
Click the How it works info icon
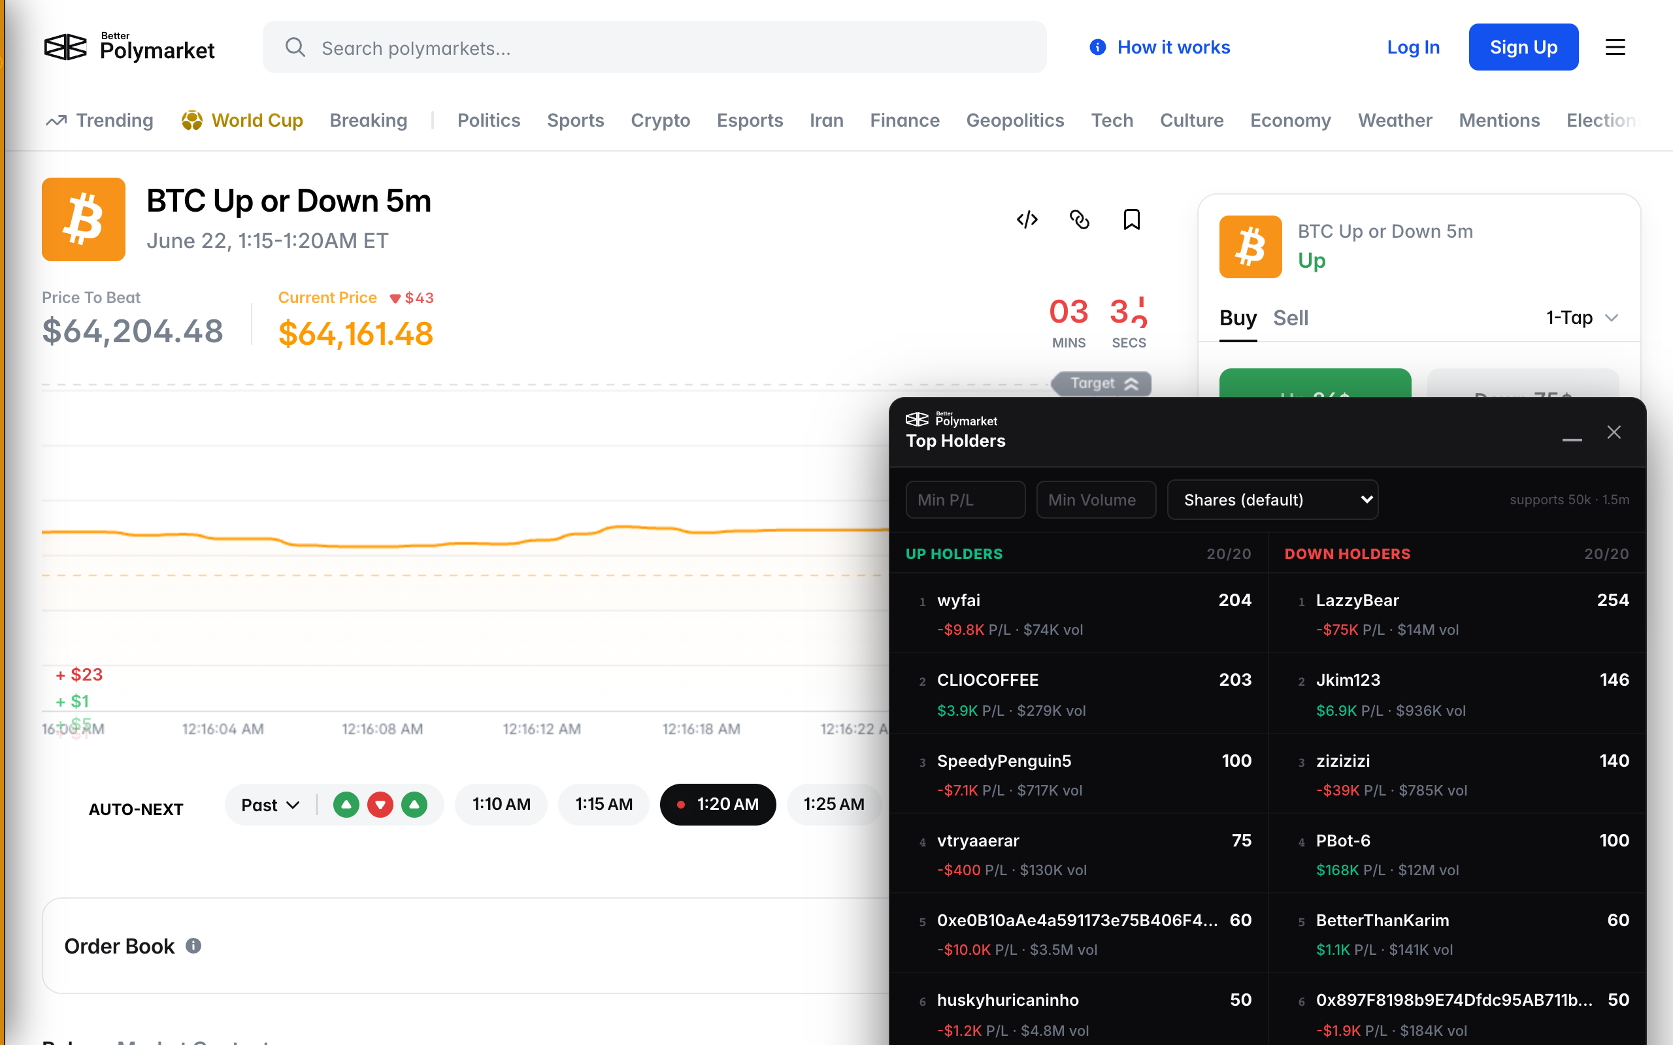[1097, 47]
